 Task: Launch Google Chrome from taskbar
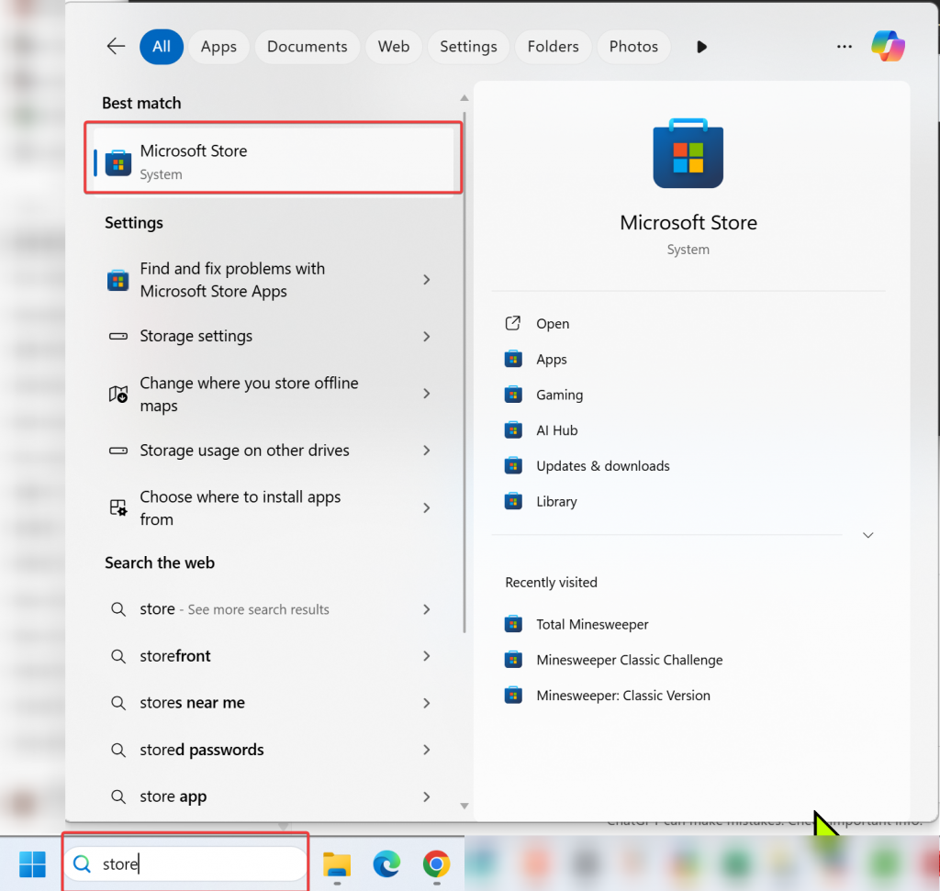coord(436,864)
